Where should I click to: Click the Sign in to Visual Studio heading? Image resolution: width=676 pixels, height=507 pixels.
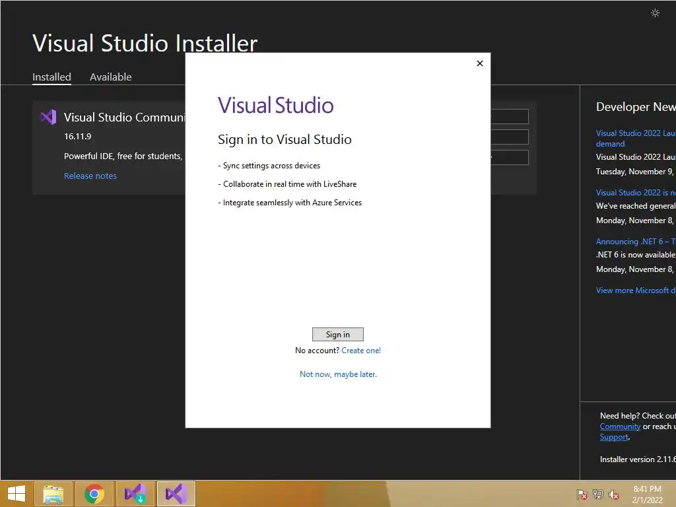(x=285, y=139)
